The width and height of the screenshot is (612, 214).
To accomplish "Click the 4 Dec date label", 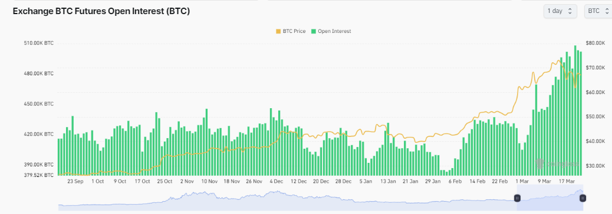I will pyautogui.click(x=277, y=181).
